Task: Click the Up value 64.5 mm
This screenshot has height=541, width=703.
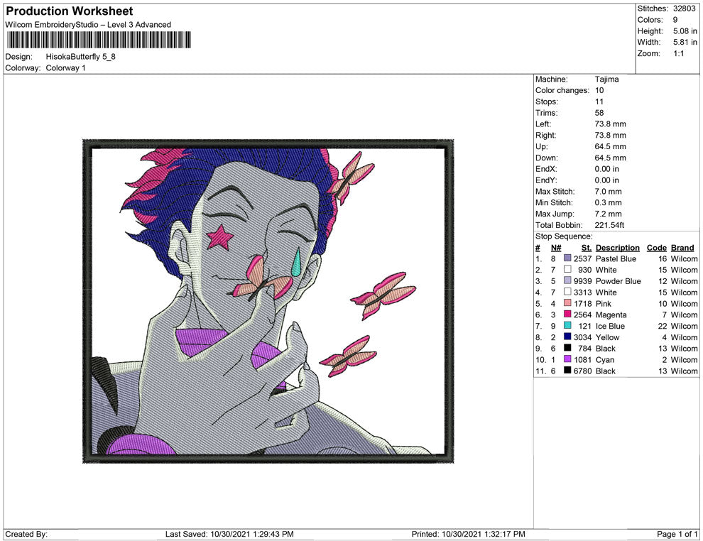Action: tap(610, 146)
